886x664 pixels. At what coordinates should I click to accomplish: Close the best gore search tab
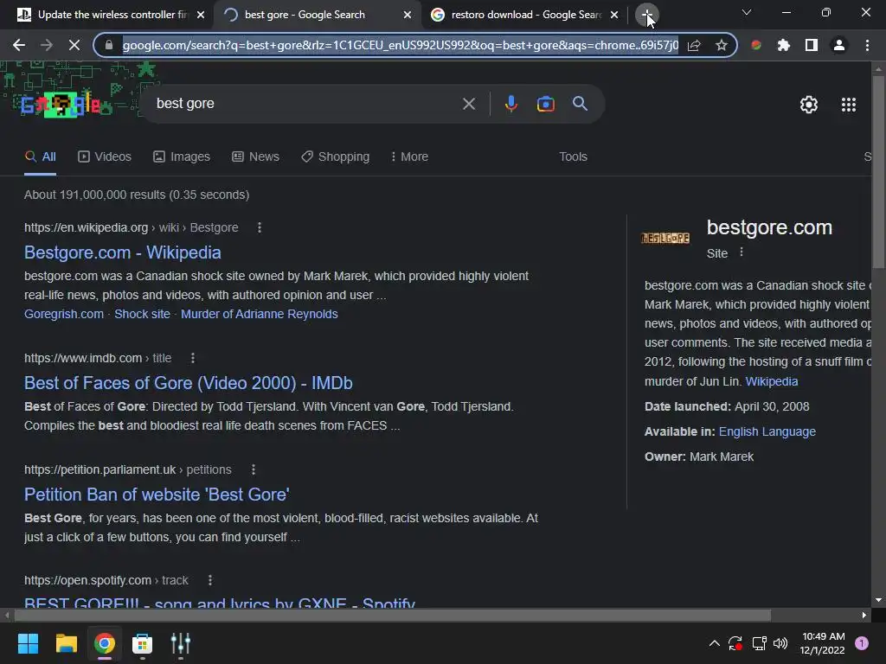[x=408, y=15]
